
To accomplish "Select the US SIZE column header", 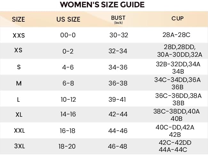I will click(68, 19).
